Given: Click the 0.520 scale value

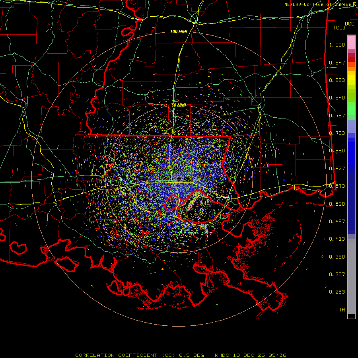Looking at the screenshot, I should tap(337, 204).
